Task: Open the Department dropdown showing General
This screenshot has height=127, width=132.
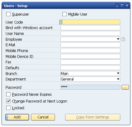Action: 90,79
